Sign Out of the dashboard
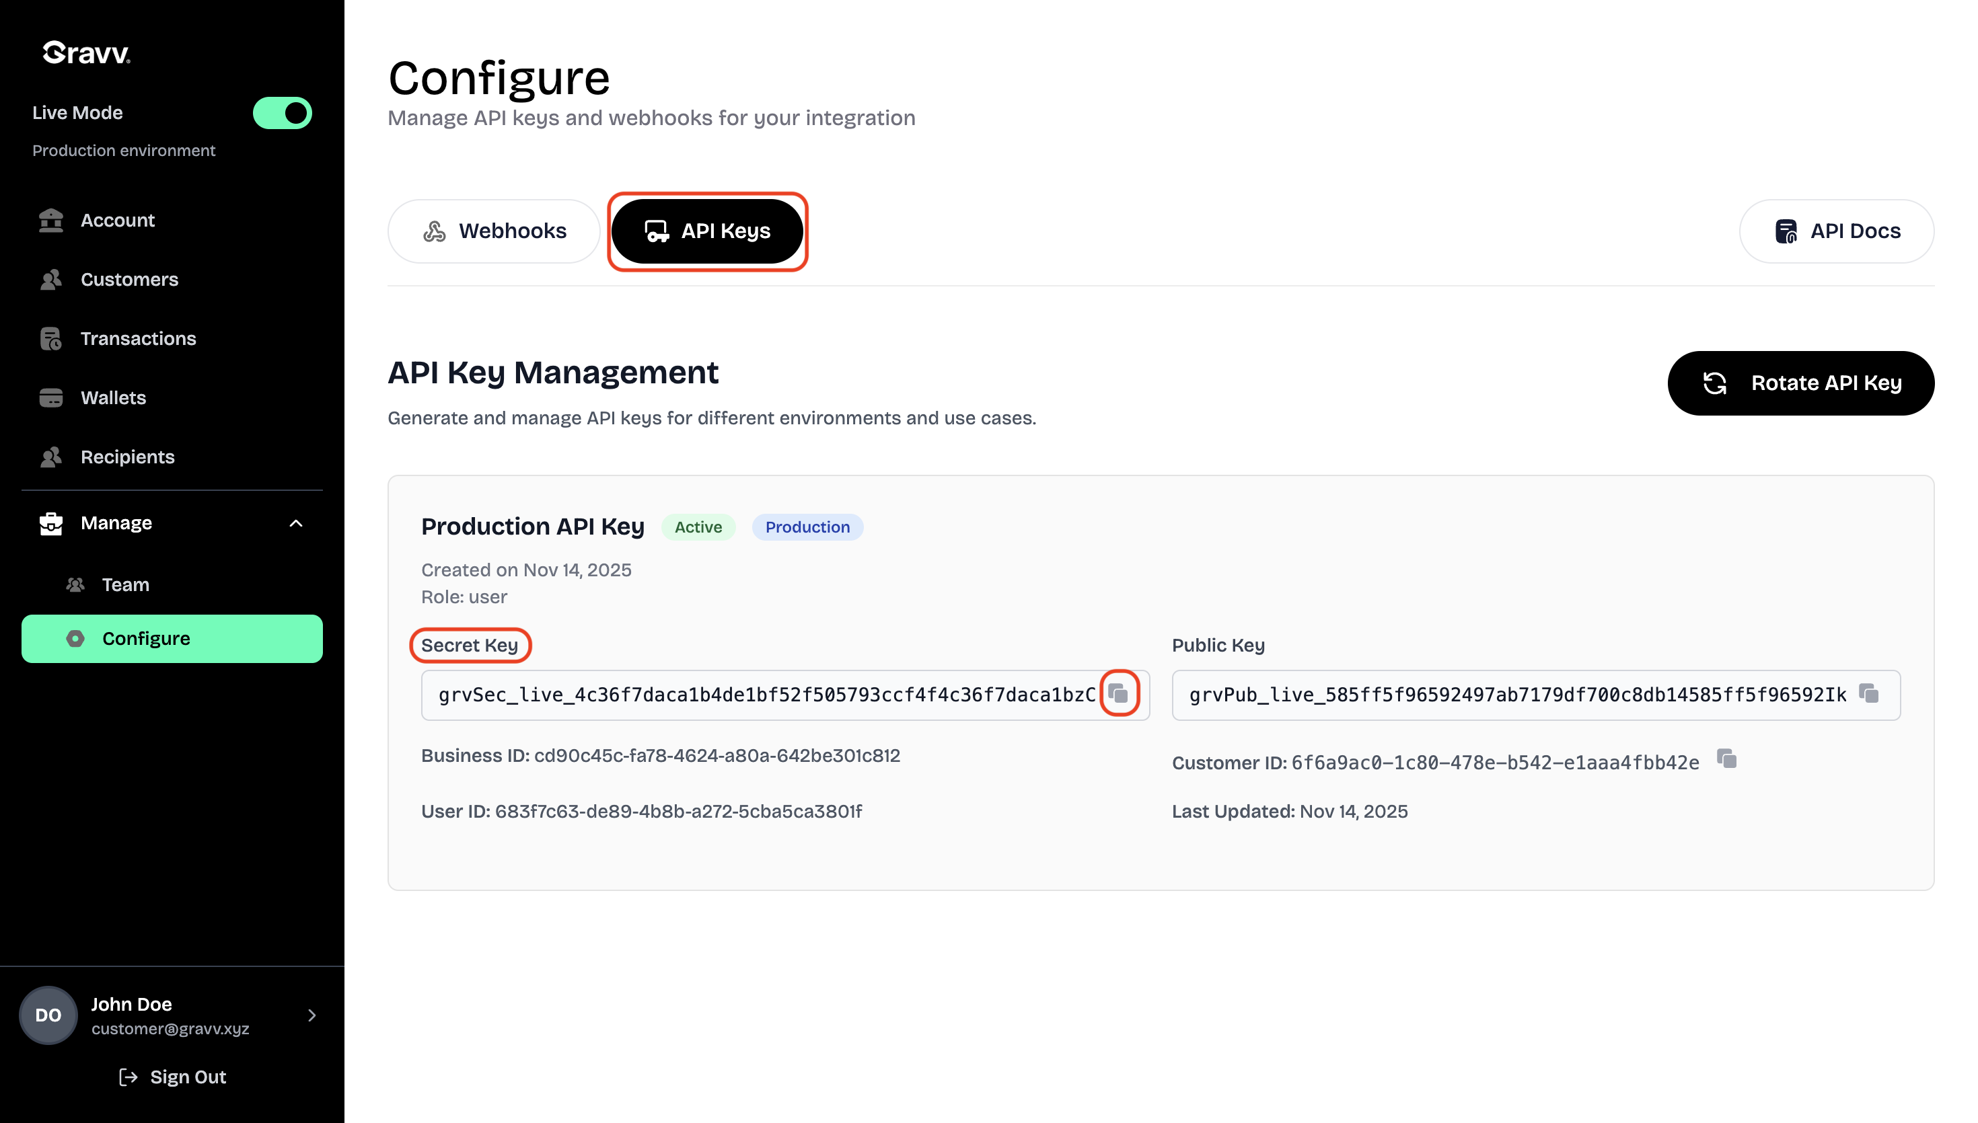This screenshot has height=1123, width=1978. (172, 1077)
